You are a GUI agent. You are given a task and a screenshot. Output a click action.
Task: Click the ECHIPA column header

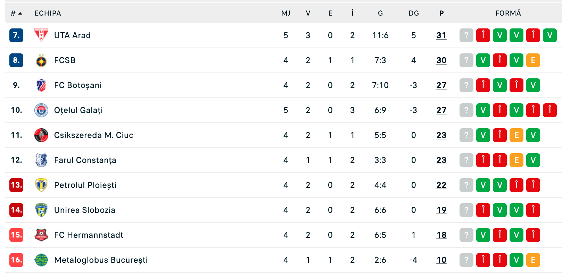coord(48,13)
